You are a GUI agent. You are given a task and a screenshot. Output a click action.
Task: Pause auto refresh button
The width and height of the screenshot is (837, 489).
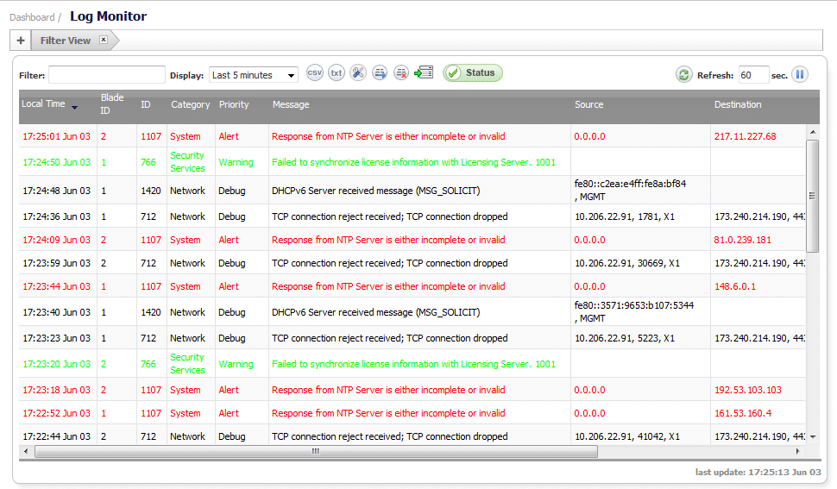[x=800, y=75]
